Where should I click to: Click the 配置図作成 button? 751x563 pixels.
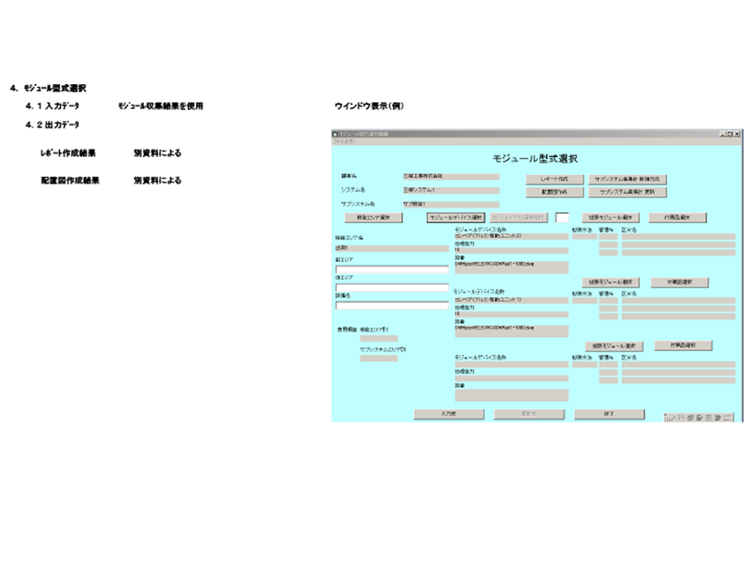(553, 192)
